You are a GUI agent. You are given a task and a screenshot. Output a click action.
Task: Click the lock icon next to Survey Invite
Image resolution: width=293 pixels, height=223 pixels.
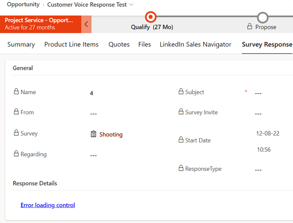[x=181, y=111]
